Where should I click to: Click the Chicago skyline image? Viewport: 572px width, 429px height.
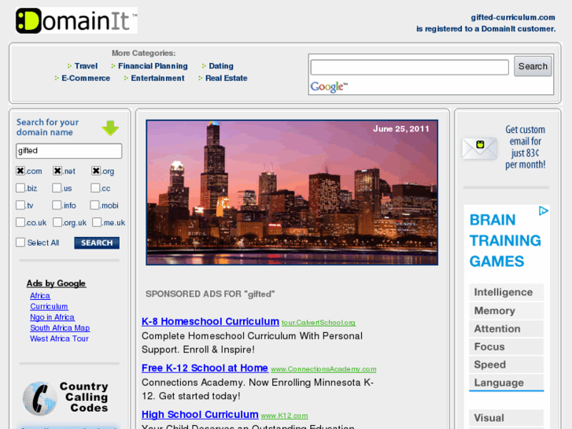pyautogui.click(x=292, y=192)
